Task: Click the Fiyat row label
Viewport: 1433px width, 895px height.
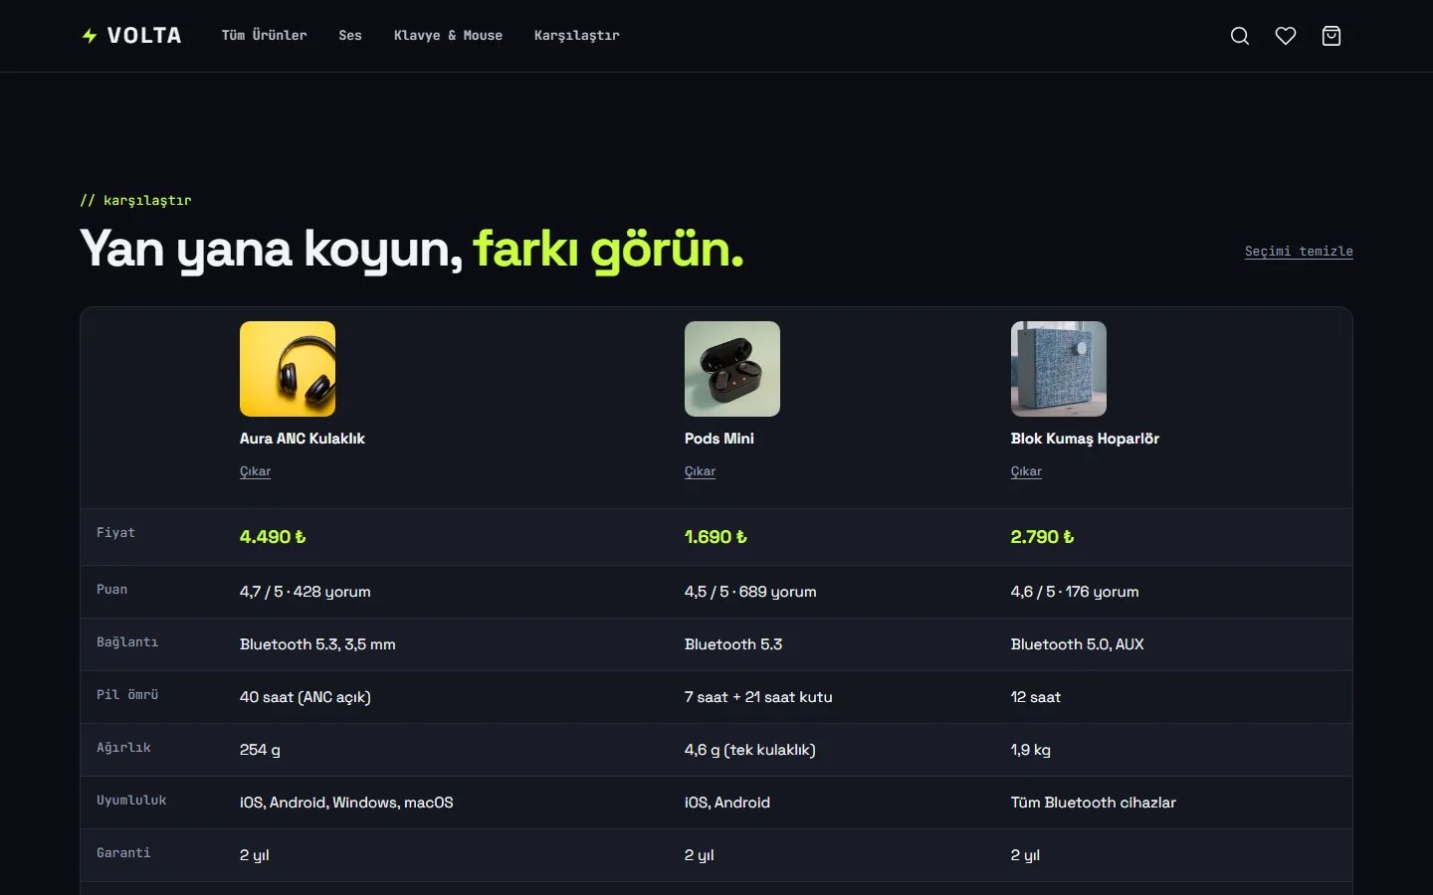Action: click(x=115, y=533)
